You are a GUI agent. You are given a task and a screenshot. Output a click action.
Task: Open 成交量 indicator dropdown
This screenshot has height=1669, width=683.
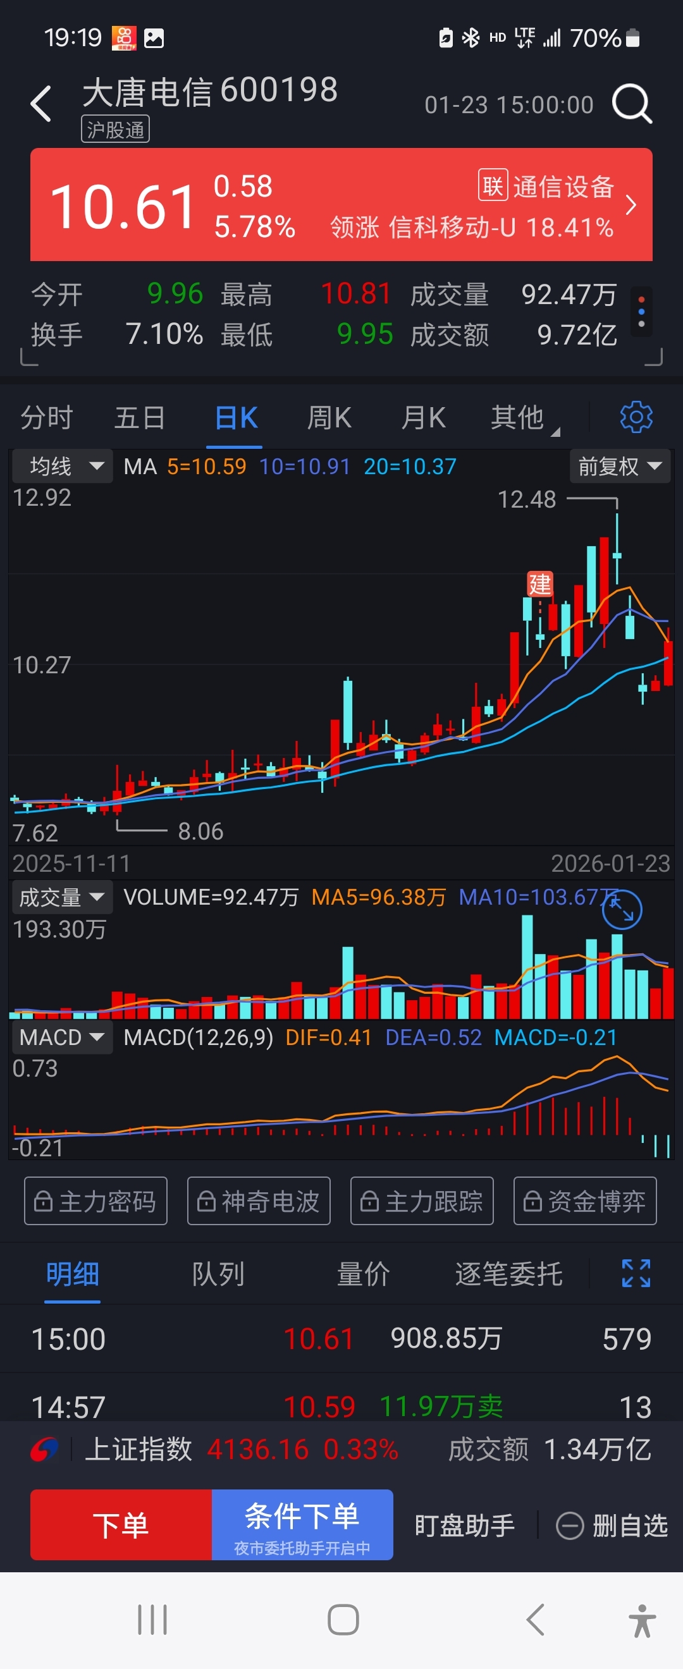click(x=63, y=897)
